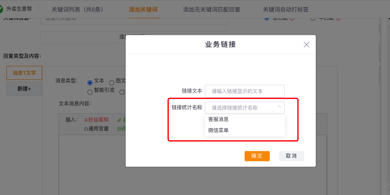Select the 全匹配 radio button
Image resolution: width=390 pixels, height=195 pixels.
click(x=267, y=19)
